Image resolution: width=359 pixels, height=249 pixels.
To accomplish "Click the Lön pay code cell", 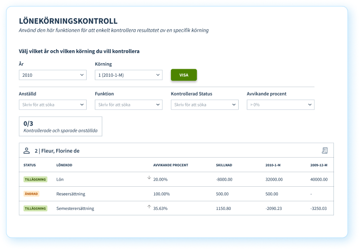I will pos(60,179).
